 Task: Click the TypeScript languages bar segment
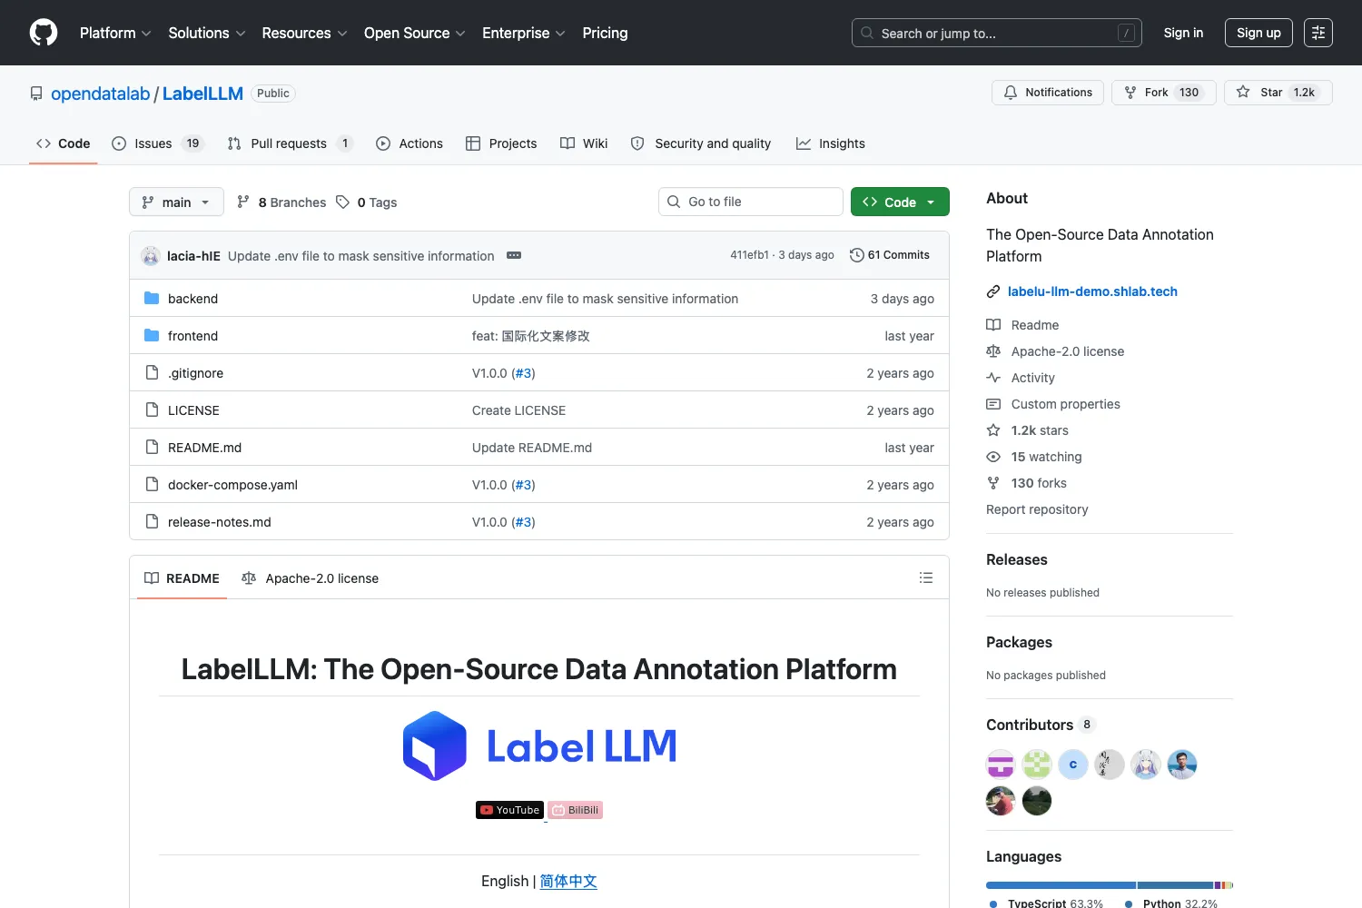(x=1061, y=884)
